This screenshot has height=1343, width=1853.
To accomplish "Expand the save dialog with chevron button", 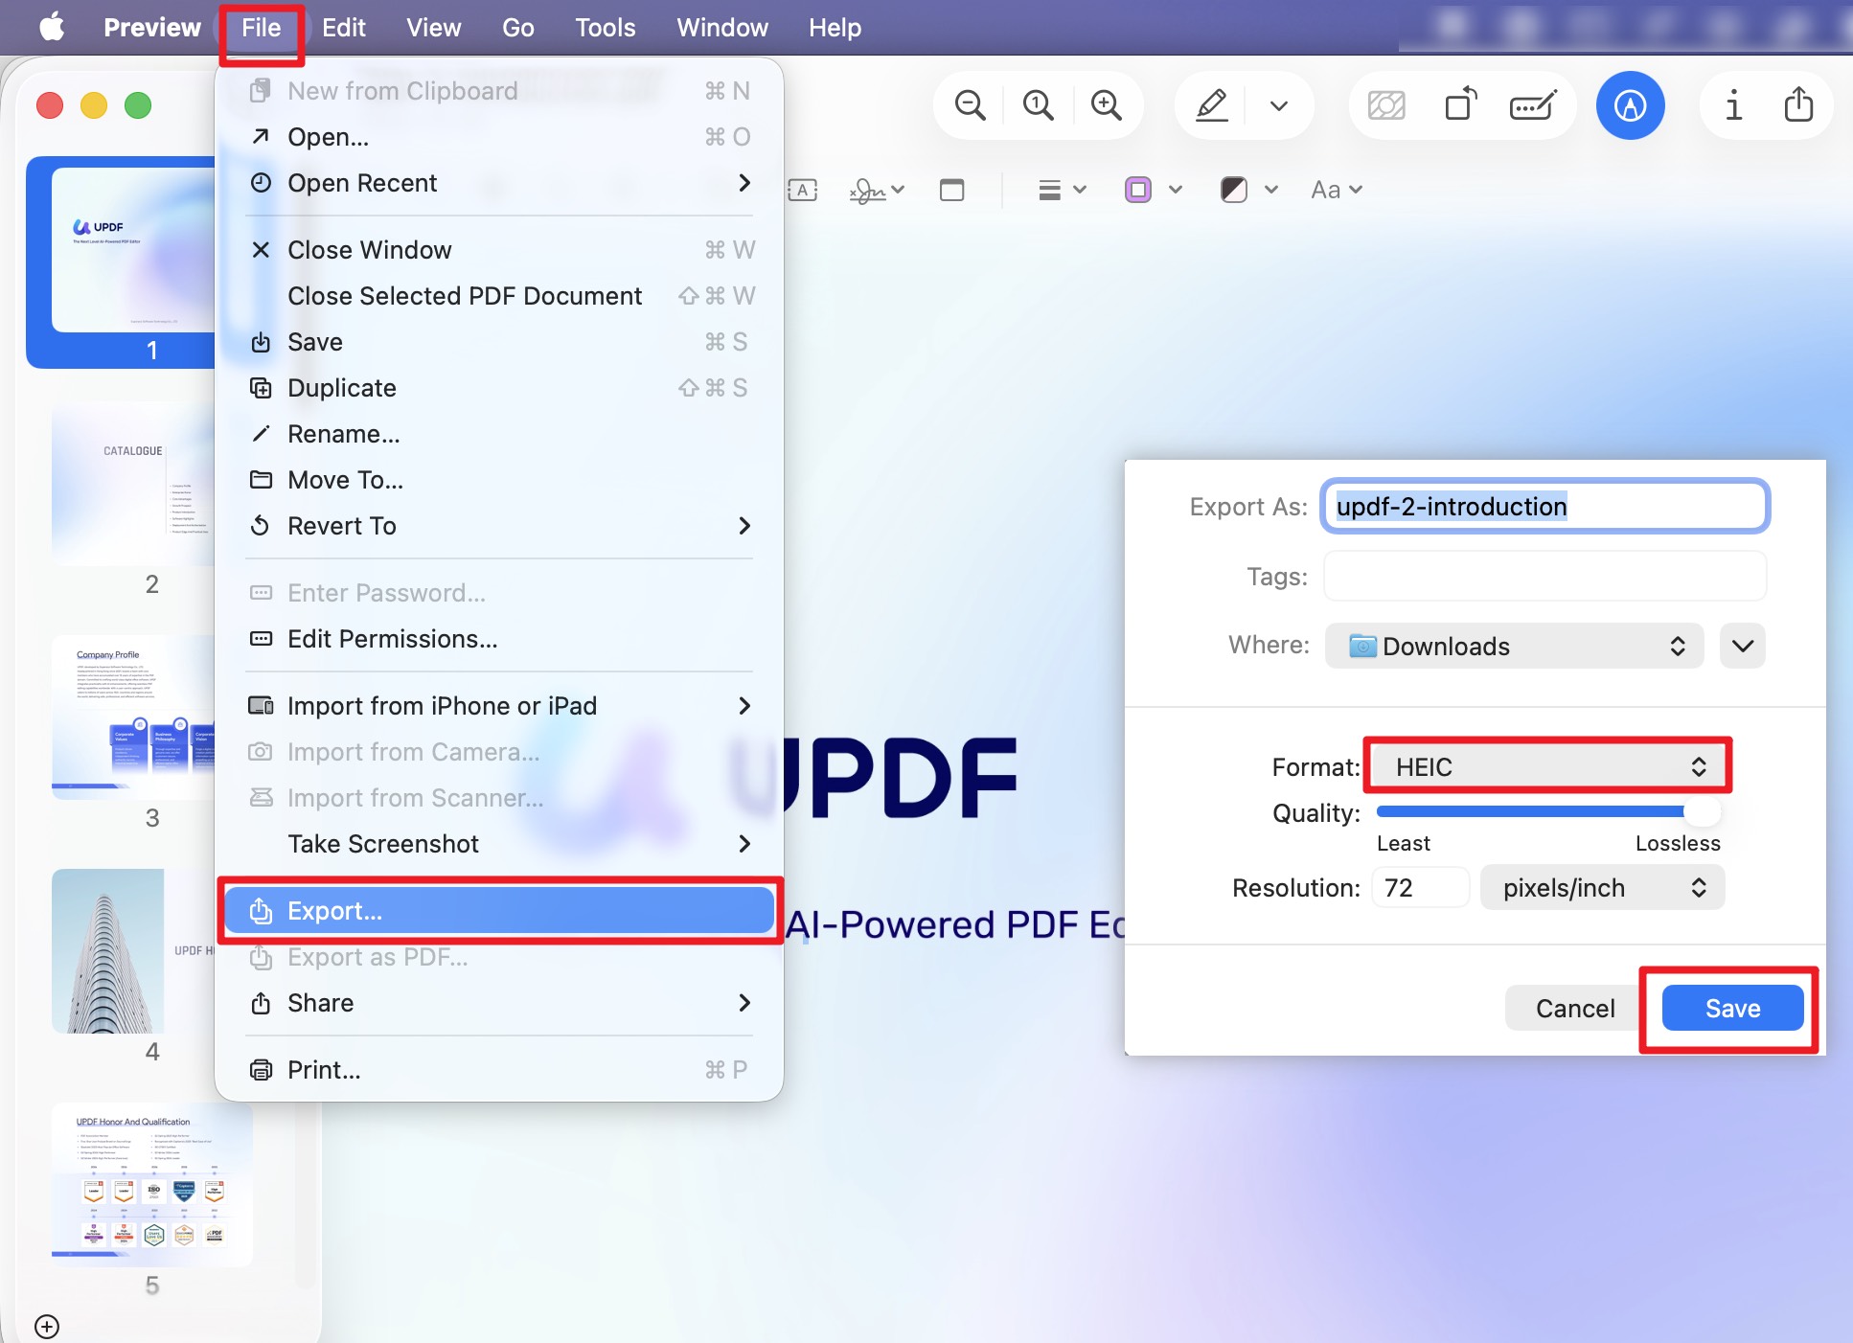I will click(x=1743, y=646).
